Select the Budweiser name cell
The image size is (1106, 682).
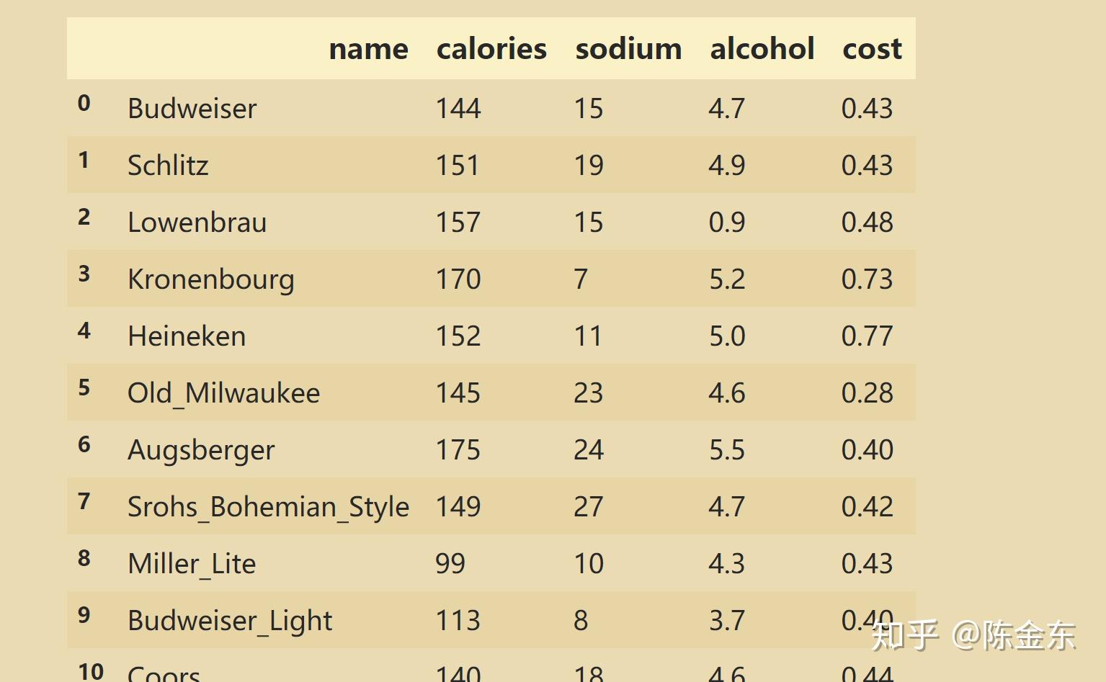[192, 109]
